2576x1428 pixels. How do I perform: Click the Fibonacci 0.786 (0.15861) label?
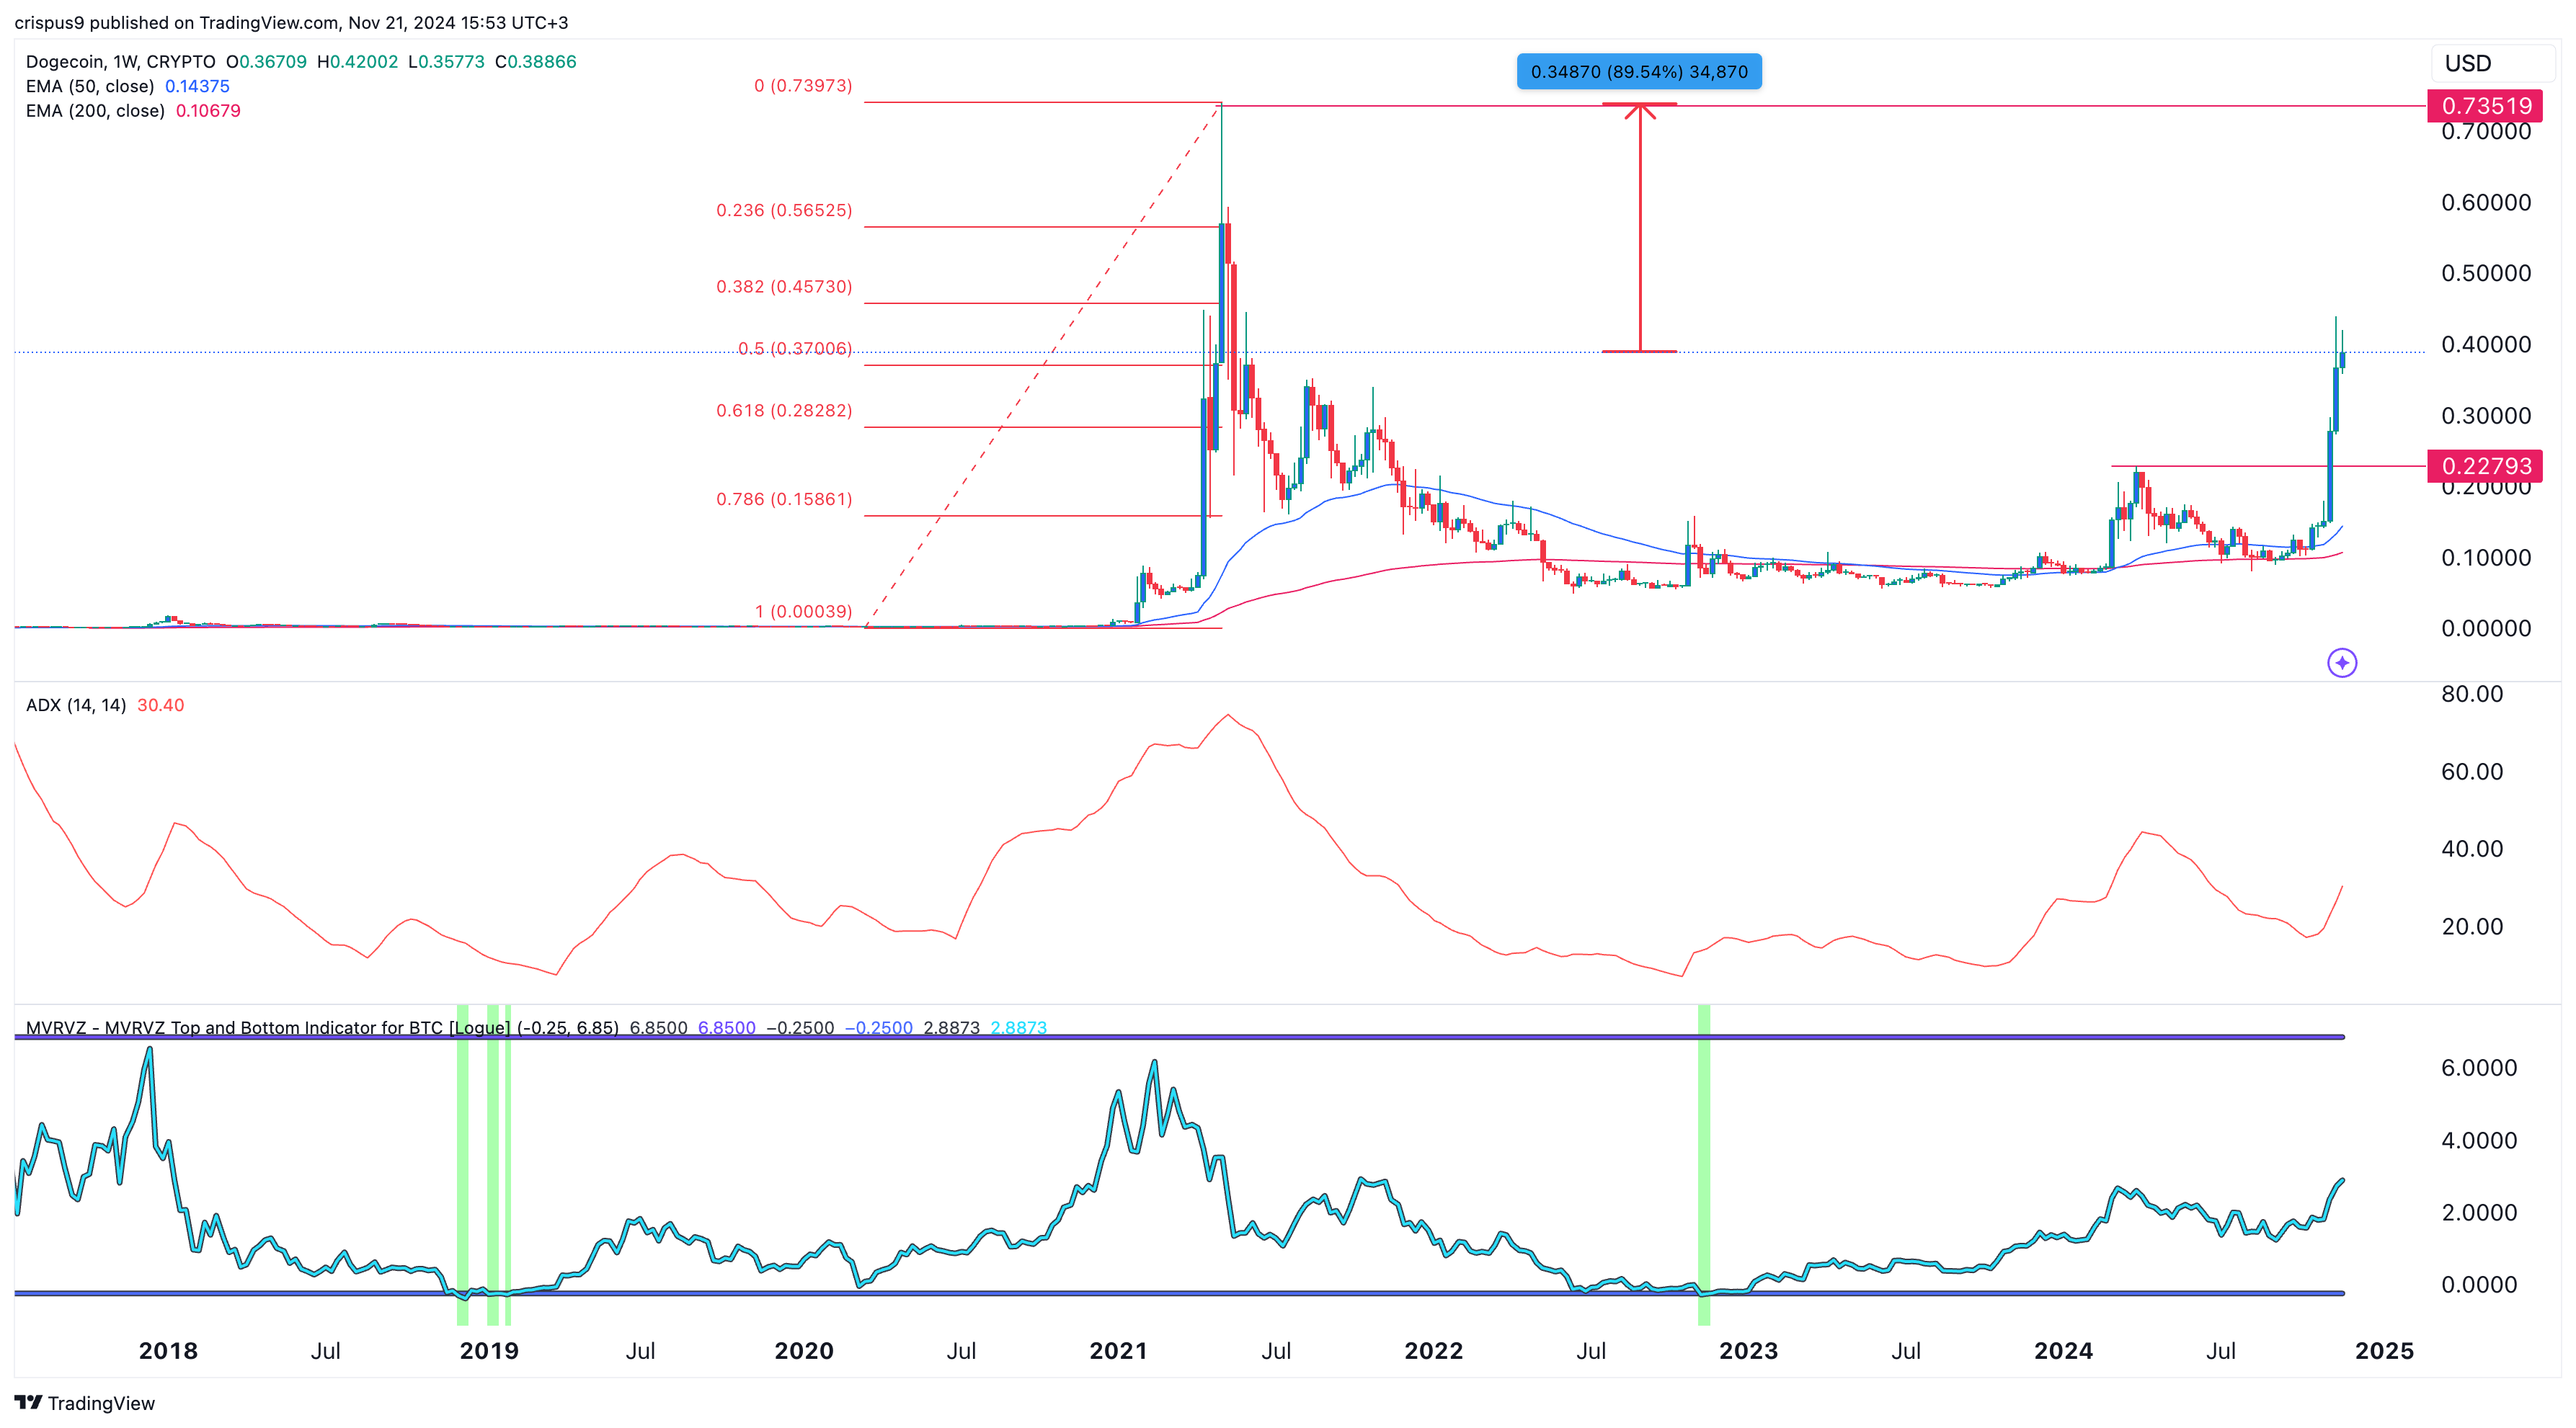click(784, 499)
